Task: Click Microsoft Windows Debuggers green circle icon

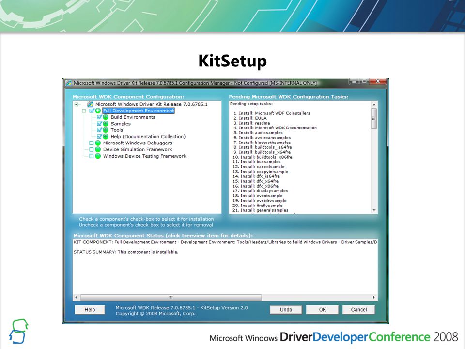Action: (x=98, y=143)
